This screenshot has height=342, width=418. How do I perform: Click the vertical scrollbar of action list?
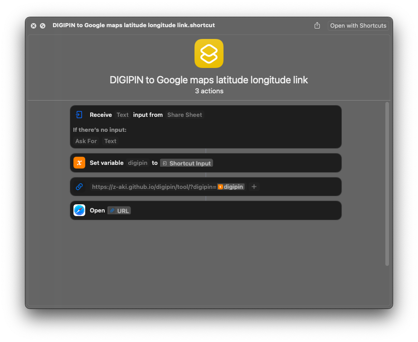click(x=387, y=184)
